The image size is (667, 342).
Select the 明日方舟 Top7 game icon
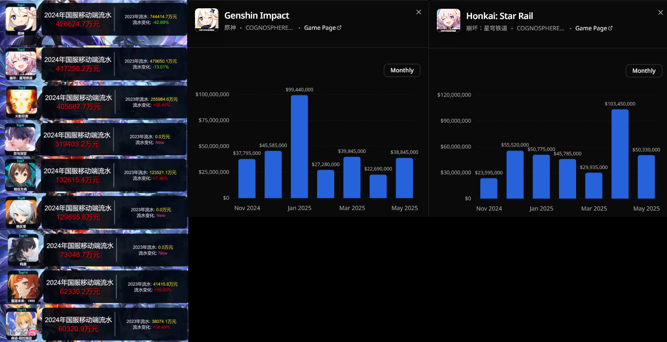tap(21, 175)
